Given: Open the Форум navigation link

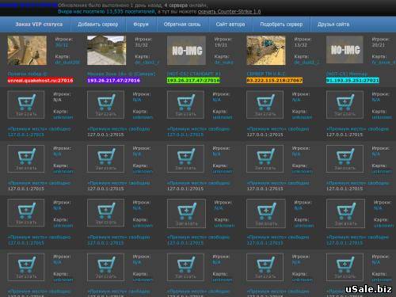Looking at the screenshot, I should click(x=141, y=25).
